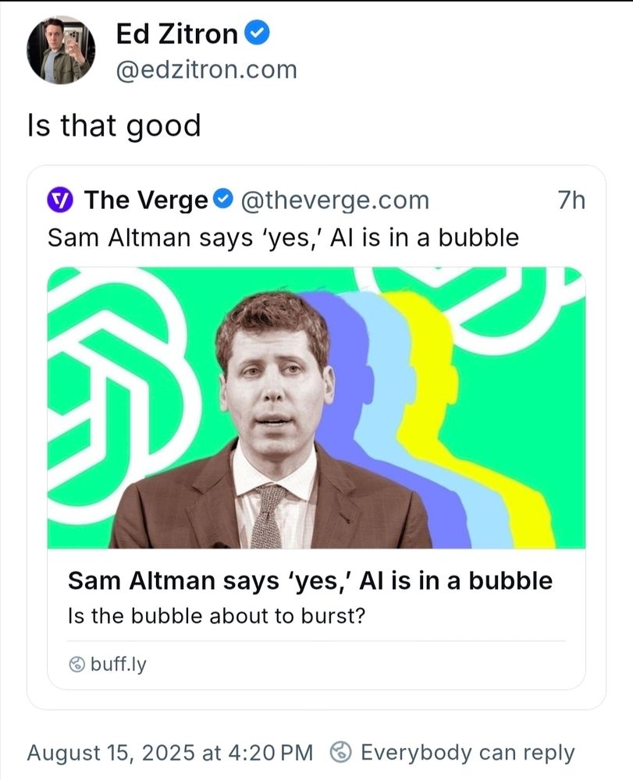Open The Verge account name
Image resolution: width=633 pixels, height=780 pixels.
pyautogui.click(x=145, y=200)
